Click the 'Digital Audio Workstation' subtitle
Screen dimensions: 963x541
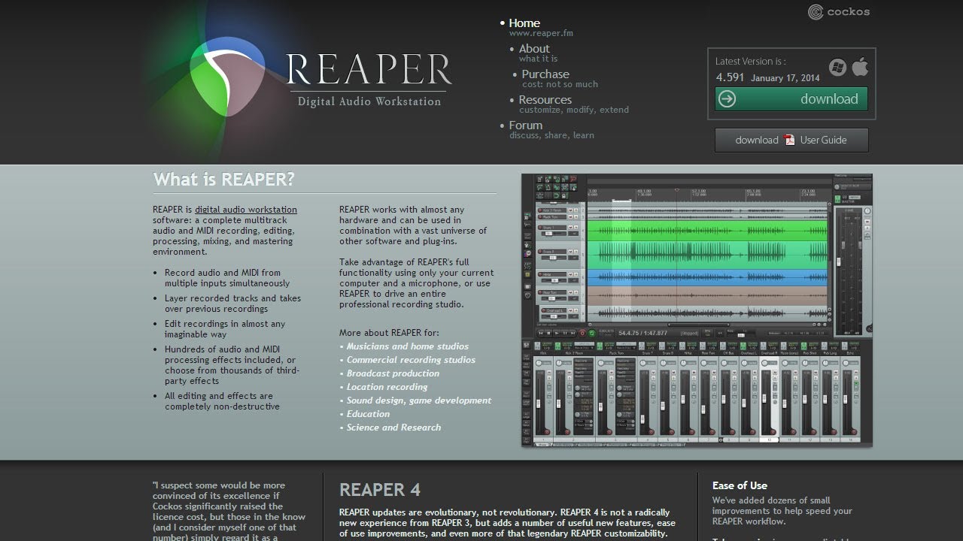pos(369,101)
